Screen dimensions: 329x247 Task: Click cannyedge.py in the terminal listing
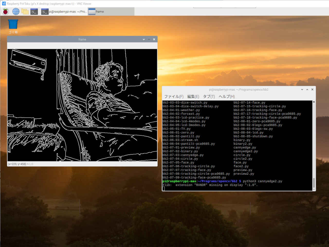pos(245,148)
